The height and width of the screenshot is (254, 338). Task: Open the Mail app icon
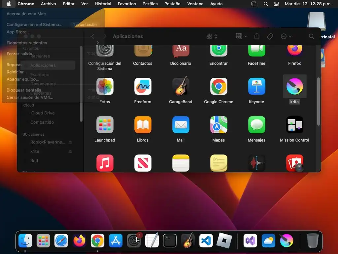pyautogui.click(x=181, y=125)
